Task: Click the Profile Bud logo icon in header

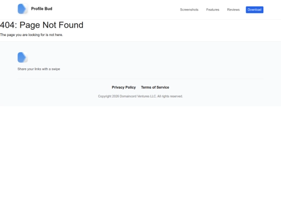Action: click(22, 9)
